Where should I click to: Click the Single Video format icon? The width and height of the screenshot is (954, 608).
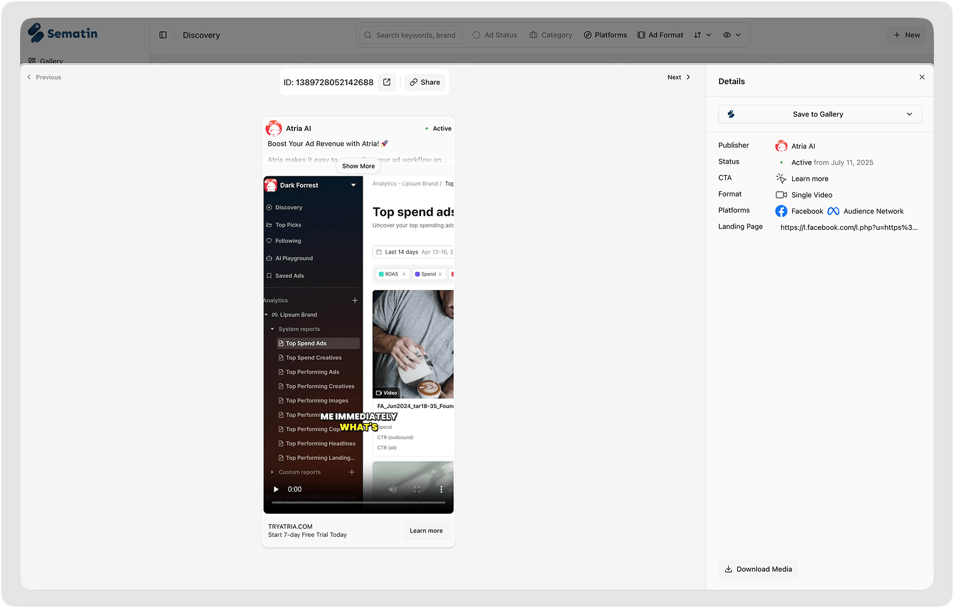tap(781, 195)
